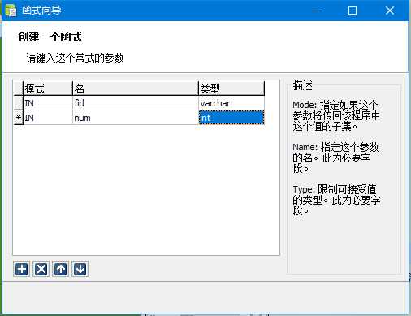Viewport: 411px width, 316px height.
Task: Click the 名 column header
Action: (x=136, y=89)
